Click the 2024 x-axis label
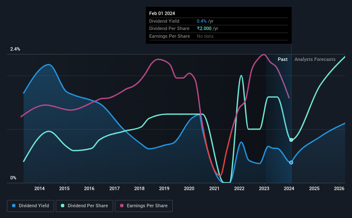352x218 pixels. click(289, 188)
